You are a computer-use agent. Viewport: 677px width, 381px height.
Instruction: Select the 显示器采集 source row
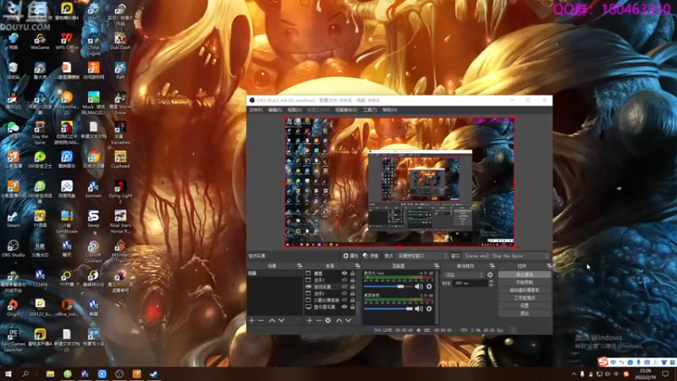tap(331, 306)
